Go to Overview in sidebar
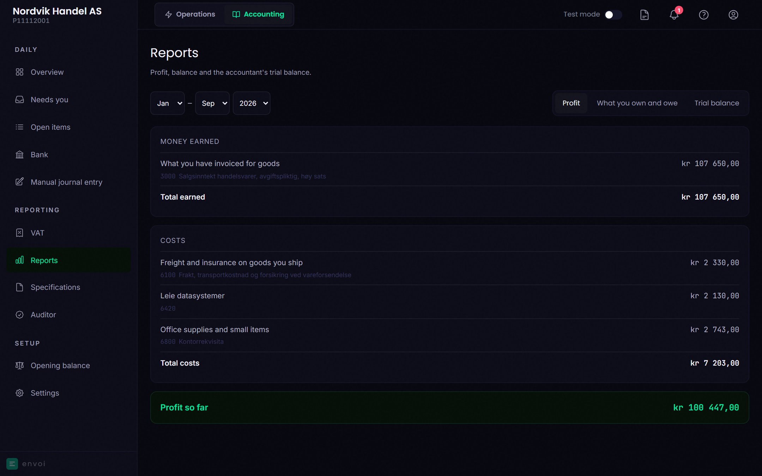This screenshot has height=476, width=762. coord(68,72)
